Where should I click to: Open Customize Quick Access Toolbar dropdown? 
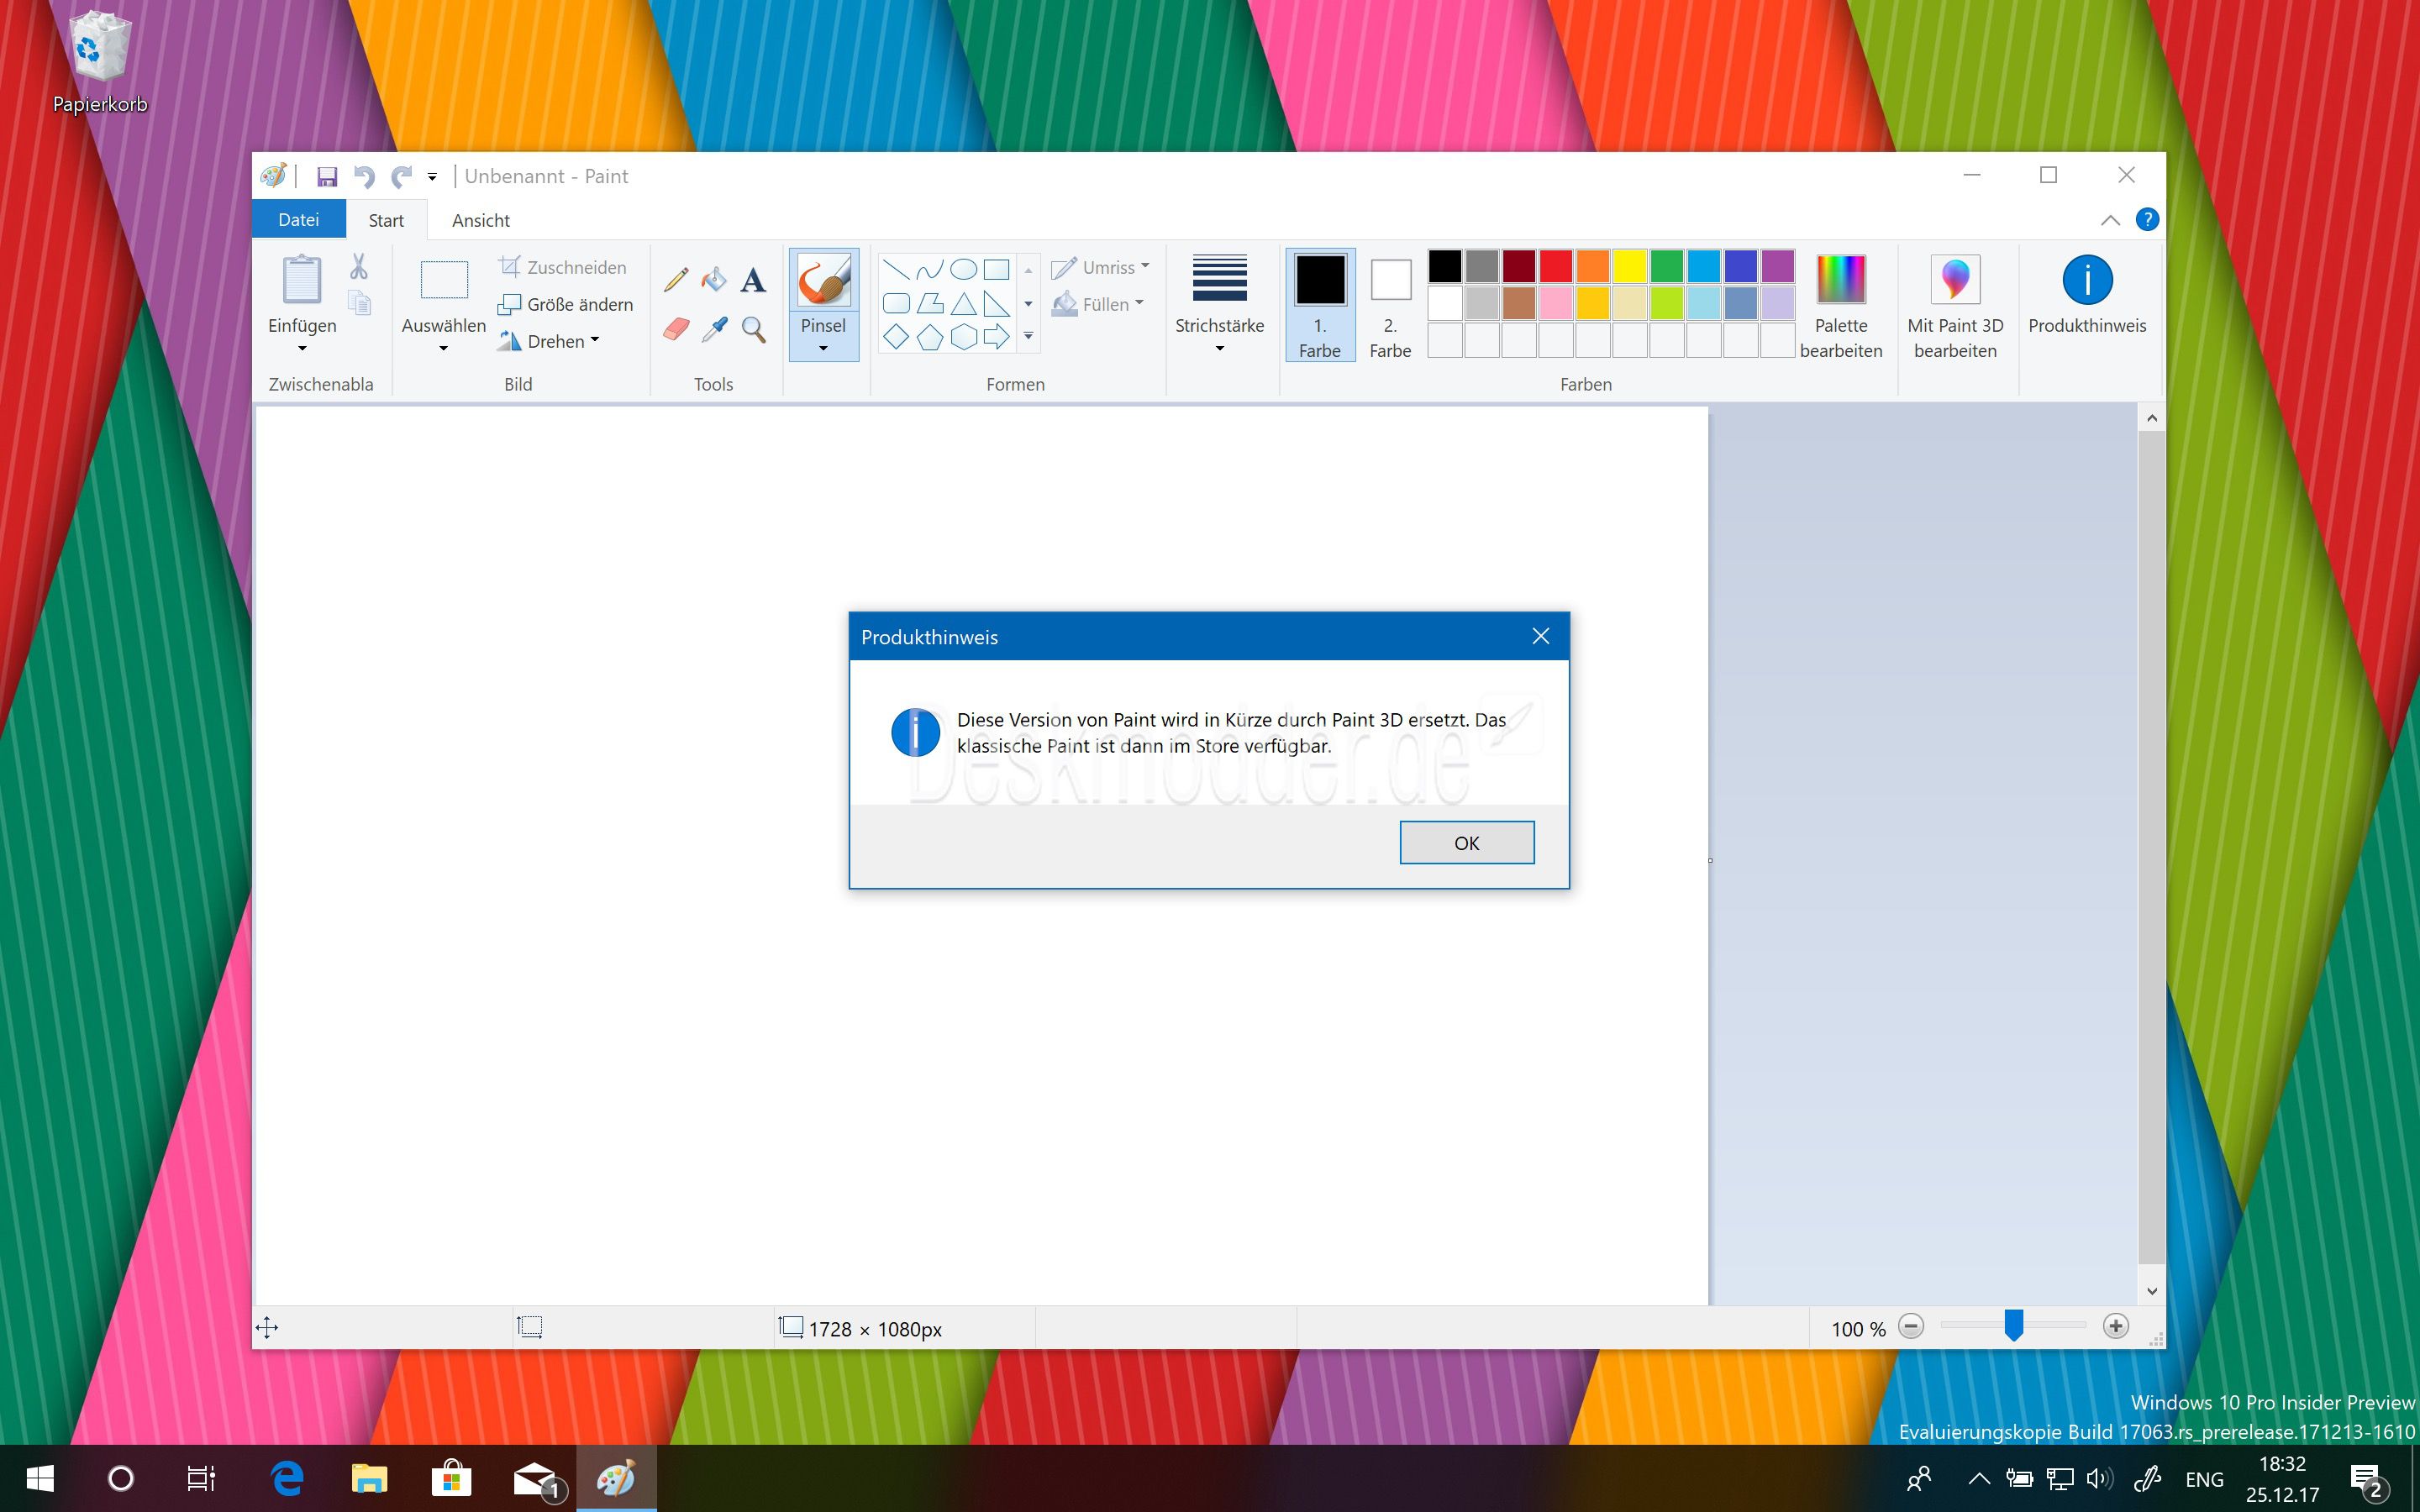coord(432,177)
